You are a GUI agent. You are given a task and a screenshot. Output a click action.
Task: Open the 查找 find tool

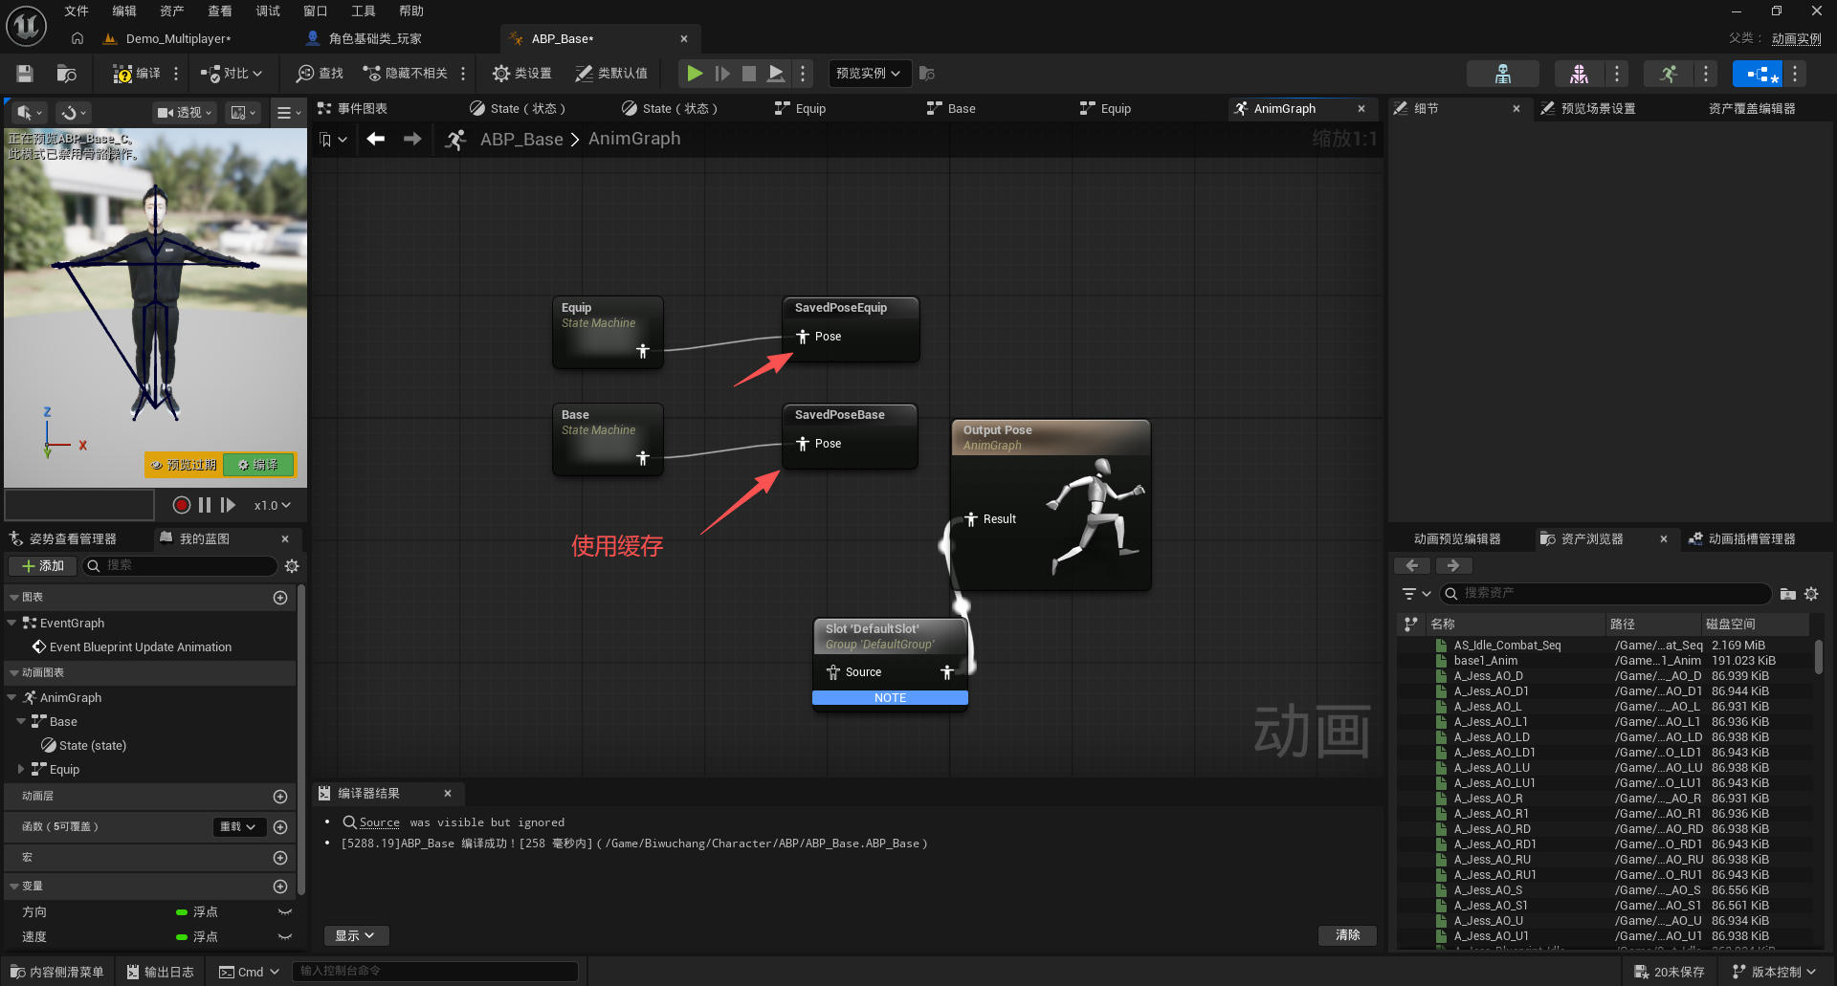pyautogui.click(x=320, y=74)
